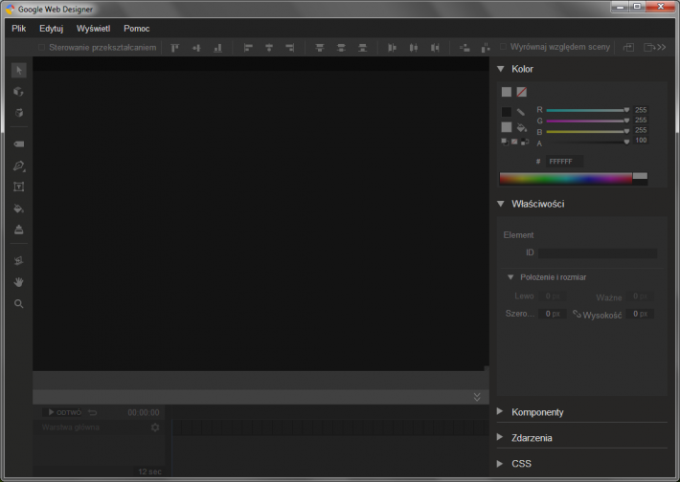Screen dimensions: 680x482
Task: Open the Pomoc menu
Action: coord(137,29)
